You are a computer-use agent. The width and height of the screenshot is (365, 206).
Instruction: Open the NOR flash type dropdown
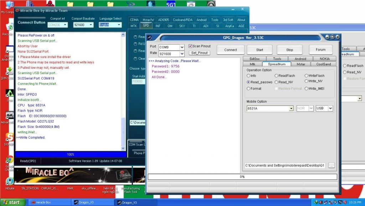311,108
